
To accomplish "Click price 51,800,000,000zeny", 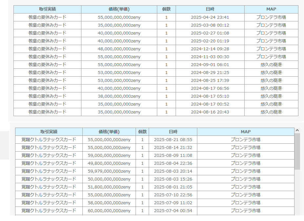I will [109, 187].
